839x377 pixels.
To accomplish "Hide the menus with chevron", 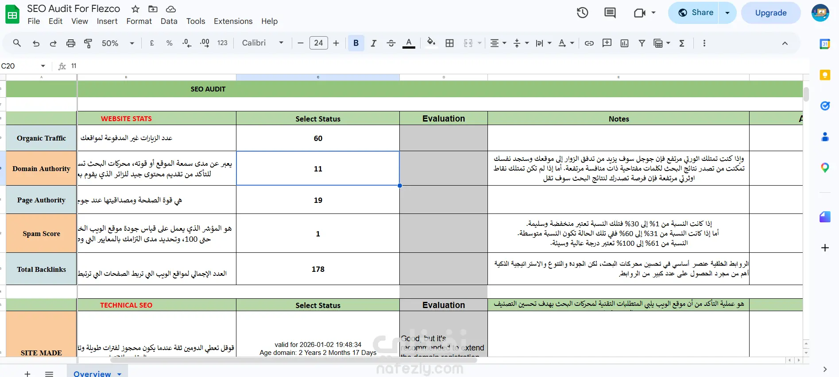I will tap(785, 43).
